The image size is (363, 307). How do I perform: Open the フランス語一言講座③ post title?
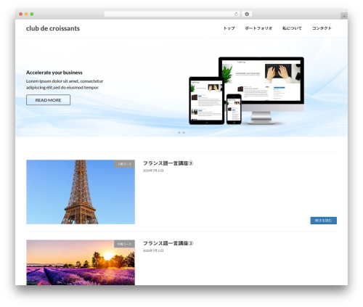click(168, 163)
